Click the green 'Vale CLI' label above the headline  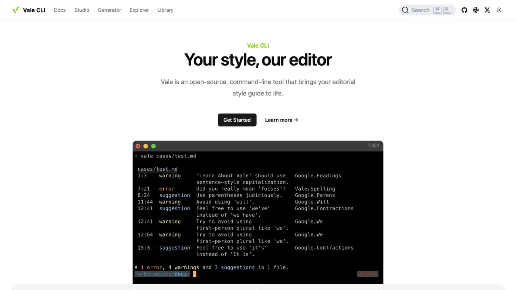click(258, 46)
